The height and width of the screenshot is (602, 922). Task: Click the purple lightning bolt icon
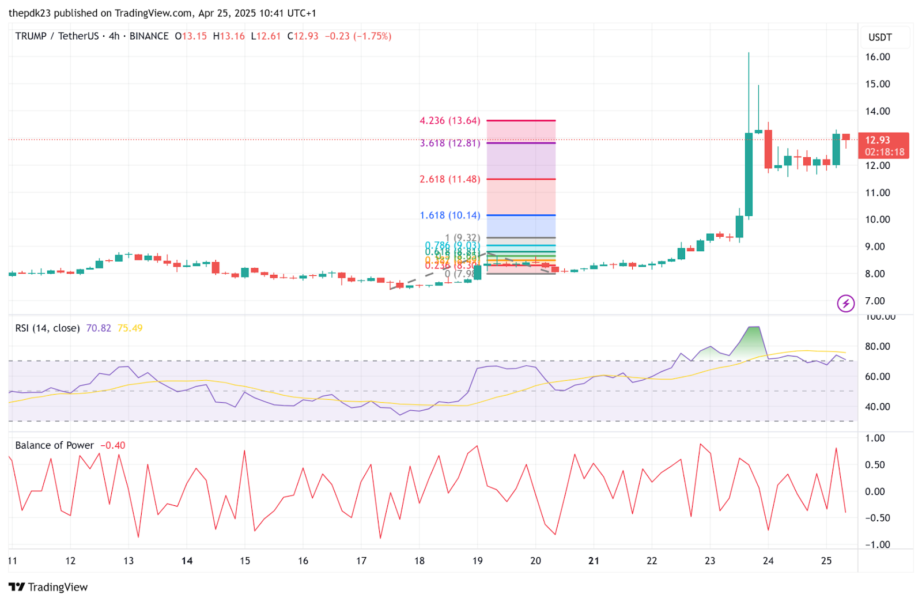click(845, 303)
